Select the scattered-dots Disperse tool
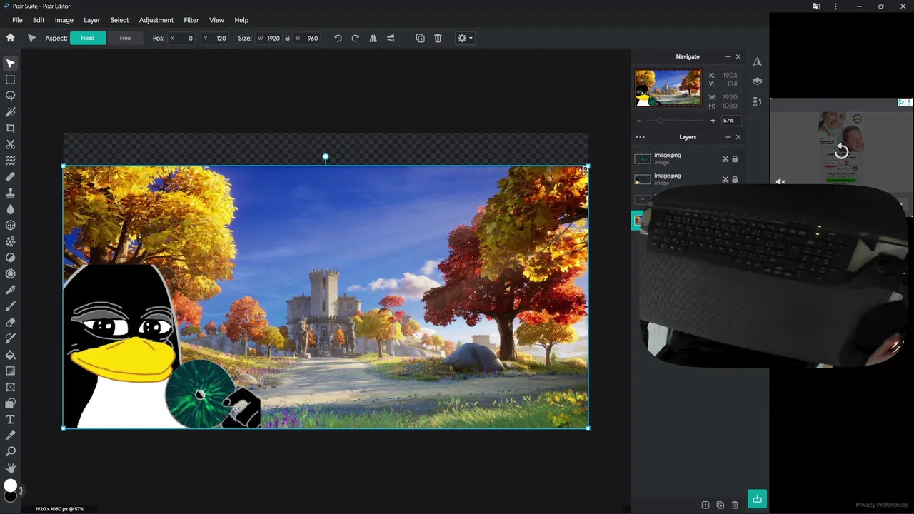Screen dimensions: 914x514 click(x=10, y=241)
